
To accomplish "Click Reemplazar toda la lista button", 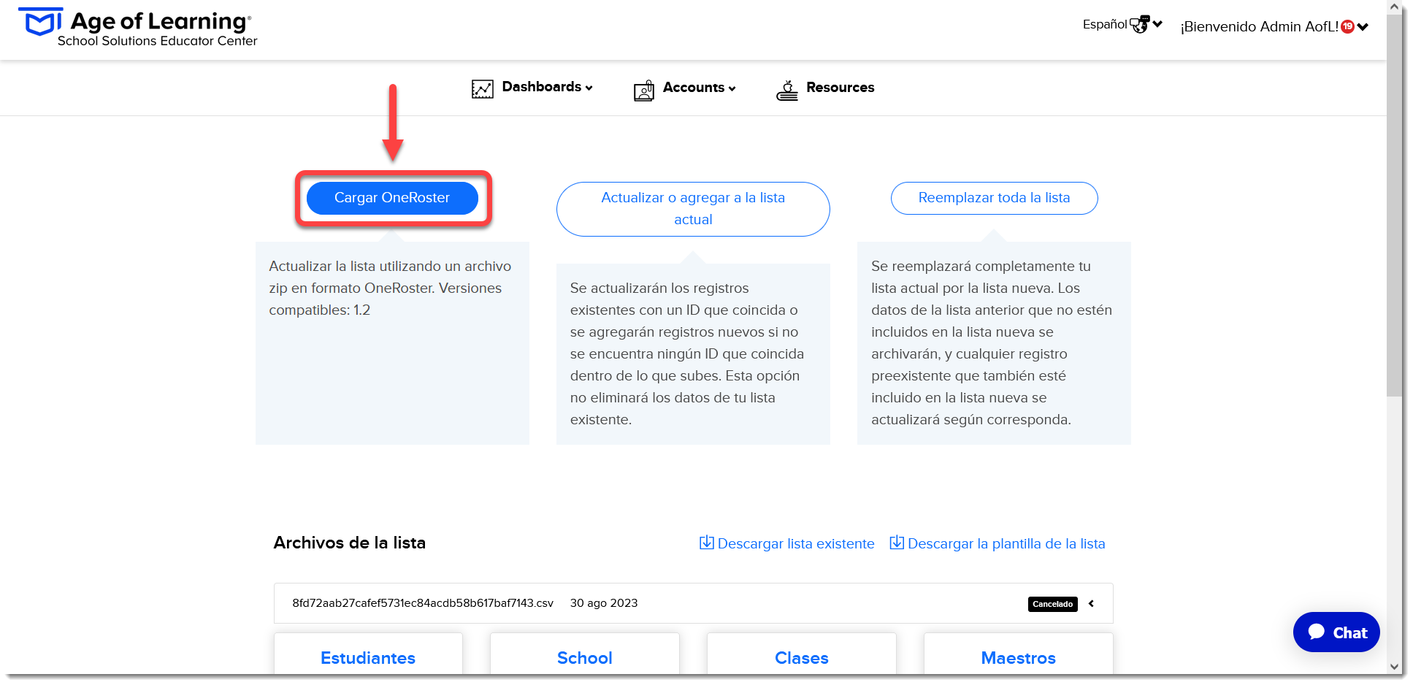I will coord(994,198).
